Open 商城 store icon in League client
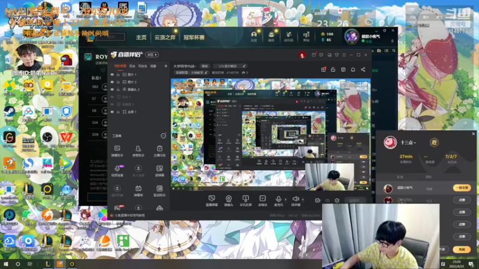The image size is (479, 269). tap(306, 36)
